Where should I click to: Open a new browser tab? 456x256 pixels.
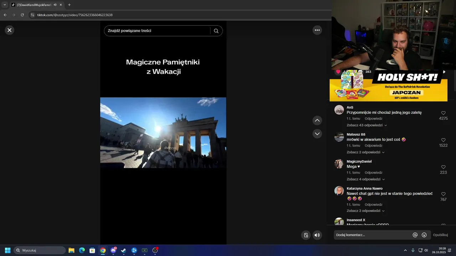69,5
